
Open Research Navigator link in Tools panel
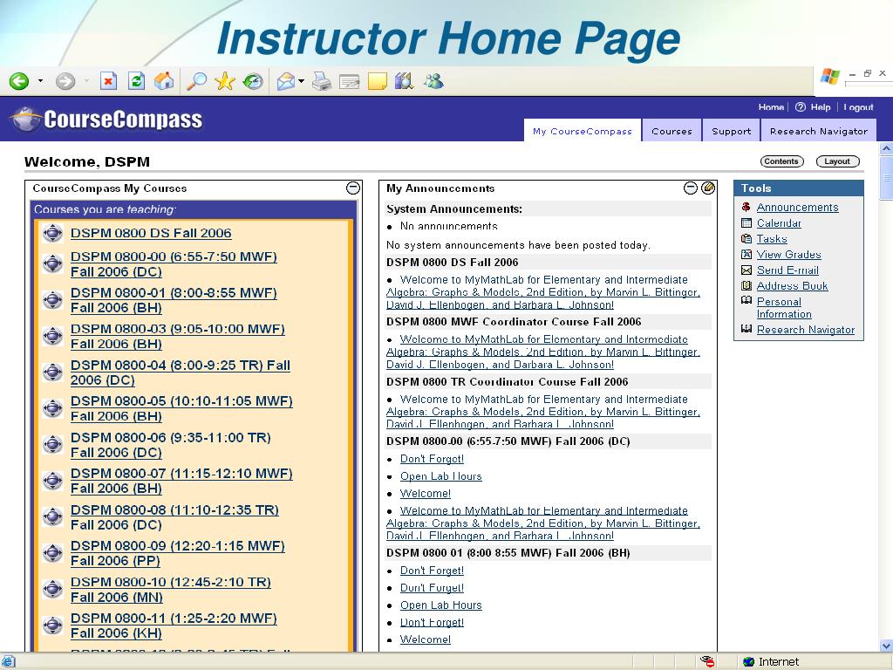tap(805, 329)
